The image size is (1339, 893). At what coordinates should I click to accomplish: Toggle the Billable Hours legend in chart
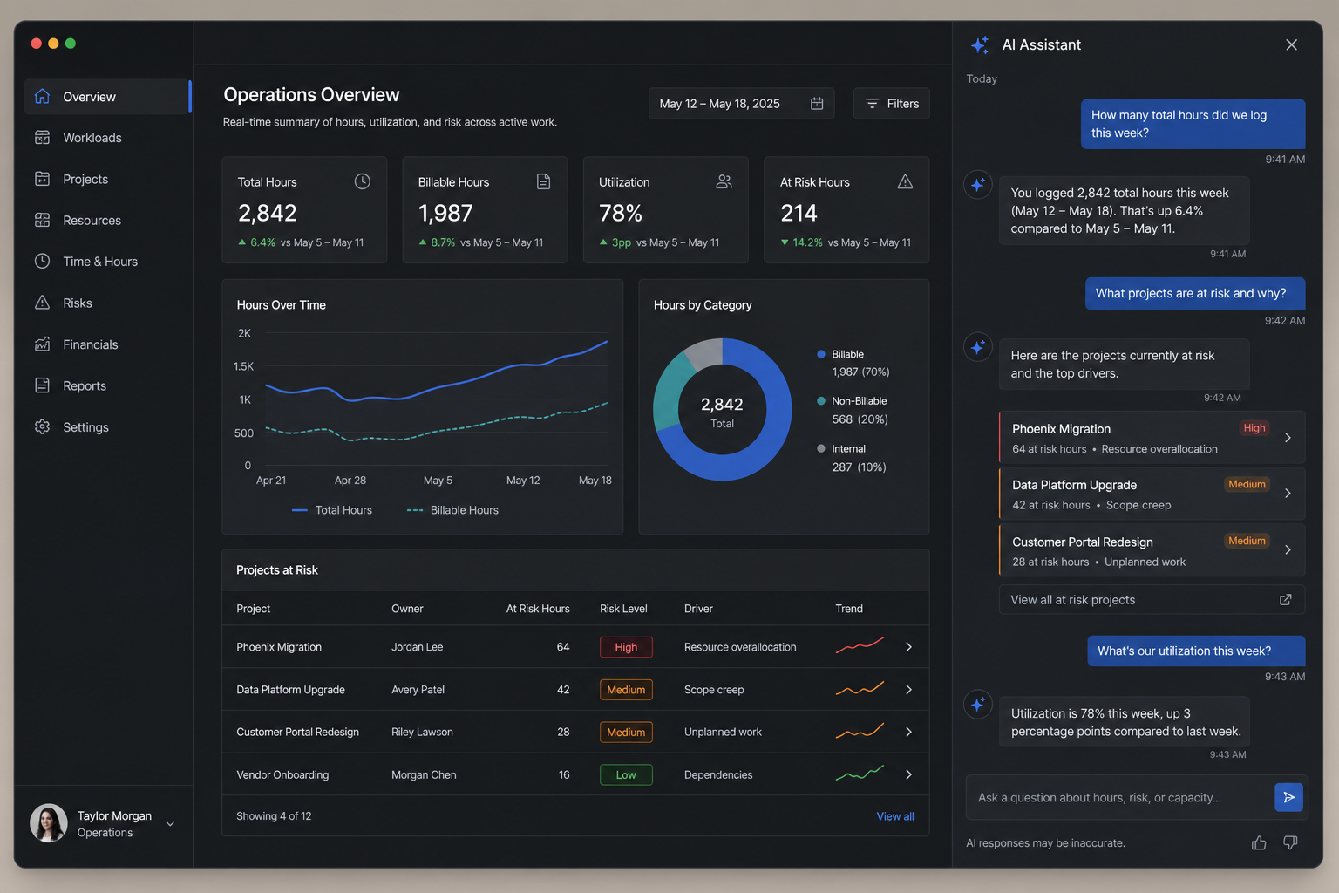coord(452,510)
